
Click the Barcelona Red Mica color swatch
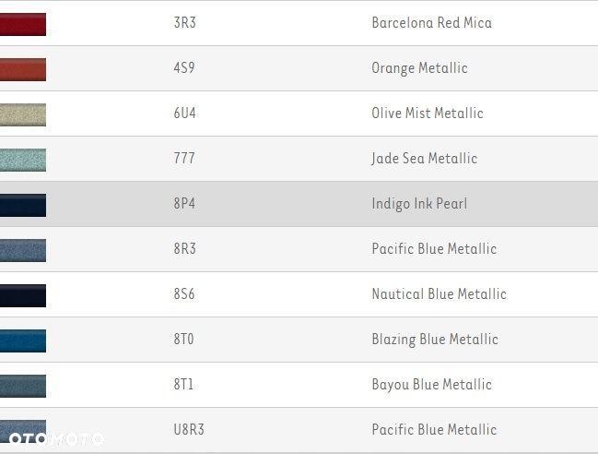point(23,24)
